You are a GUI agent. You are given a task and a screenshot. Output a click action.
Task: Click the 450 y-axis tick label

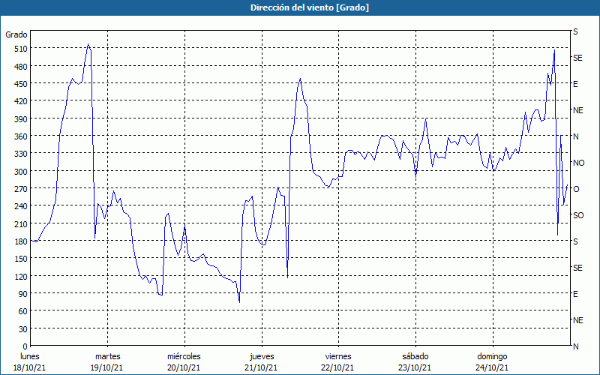21,84
